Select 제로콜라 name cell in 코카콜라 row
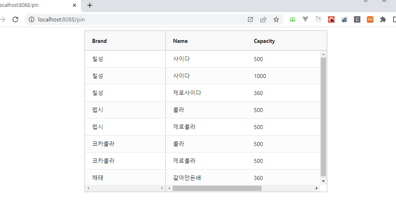The width and height of the screenshot is (396, 218). tap(206, 161)
